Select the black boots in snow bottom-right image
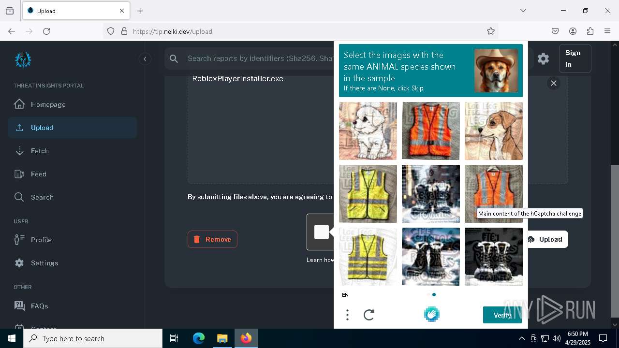Screen dimensions: 619x348 pos(494,257)
